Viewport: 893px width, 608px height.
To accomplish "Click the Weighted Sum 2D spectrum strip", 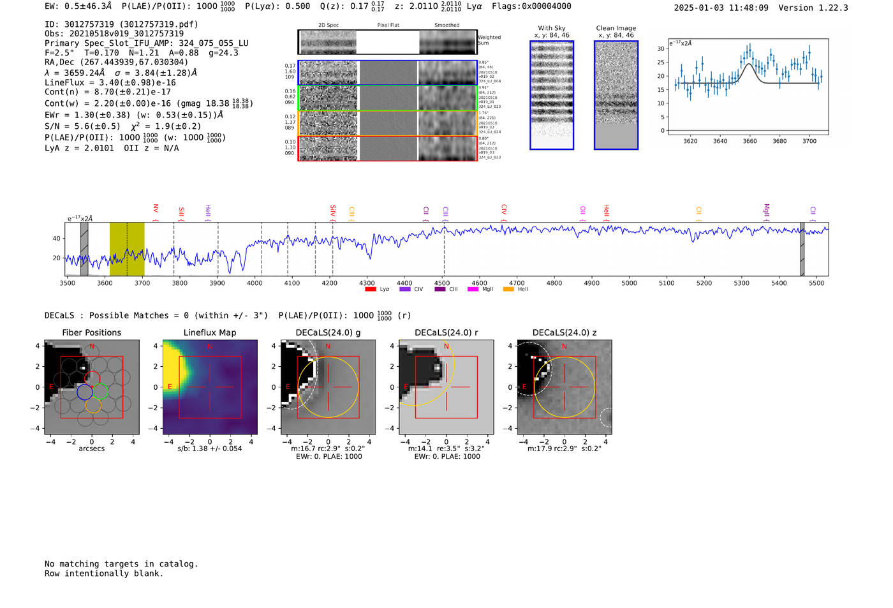I will [x=388, y=41].
